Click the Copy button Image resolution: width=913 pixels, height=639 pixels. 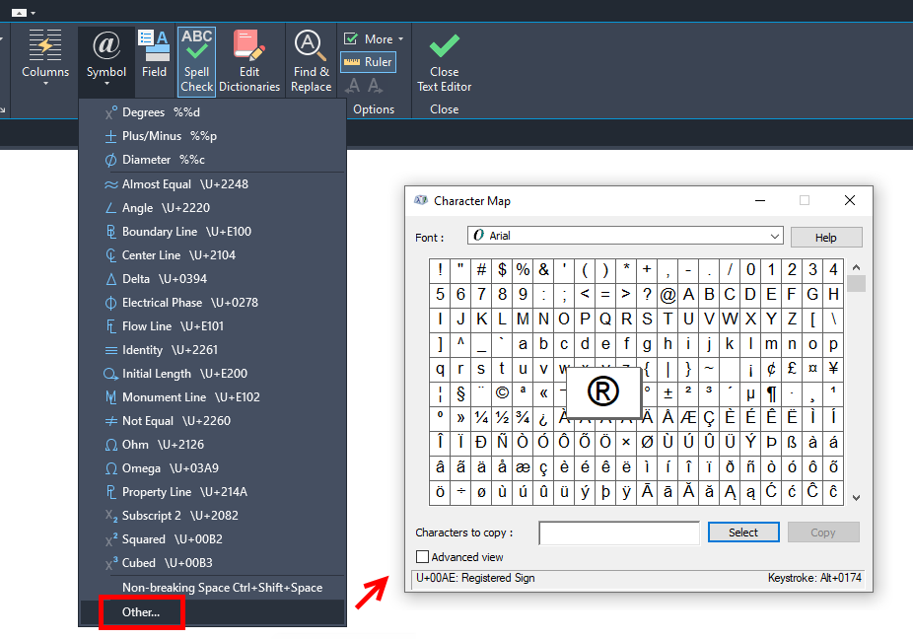823,532
